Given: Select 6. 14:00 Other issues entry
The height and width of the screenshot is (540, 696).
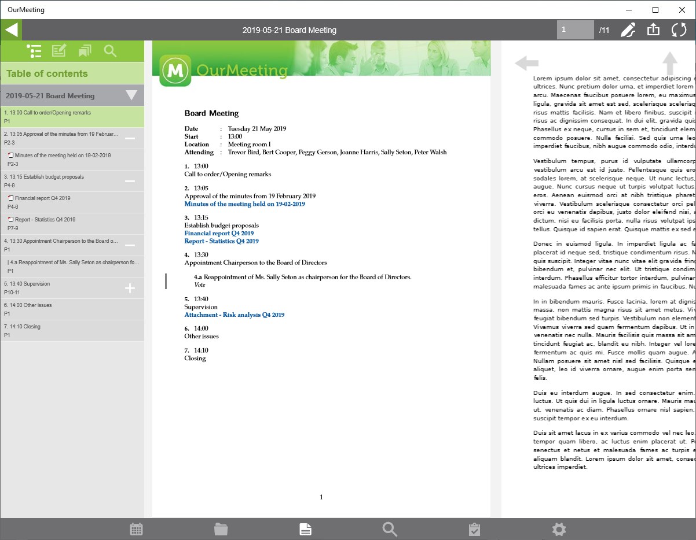Looking at the screenshot, I should [72, 309].
